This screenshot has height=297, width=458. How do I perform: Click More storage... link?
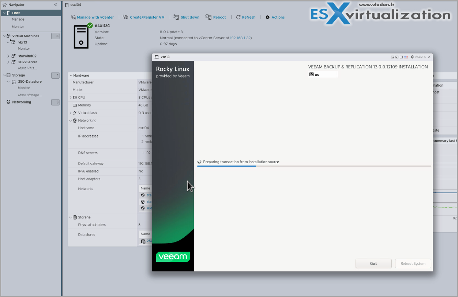[30, 95]
